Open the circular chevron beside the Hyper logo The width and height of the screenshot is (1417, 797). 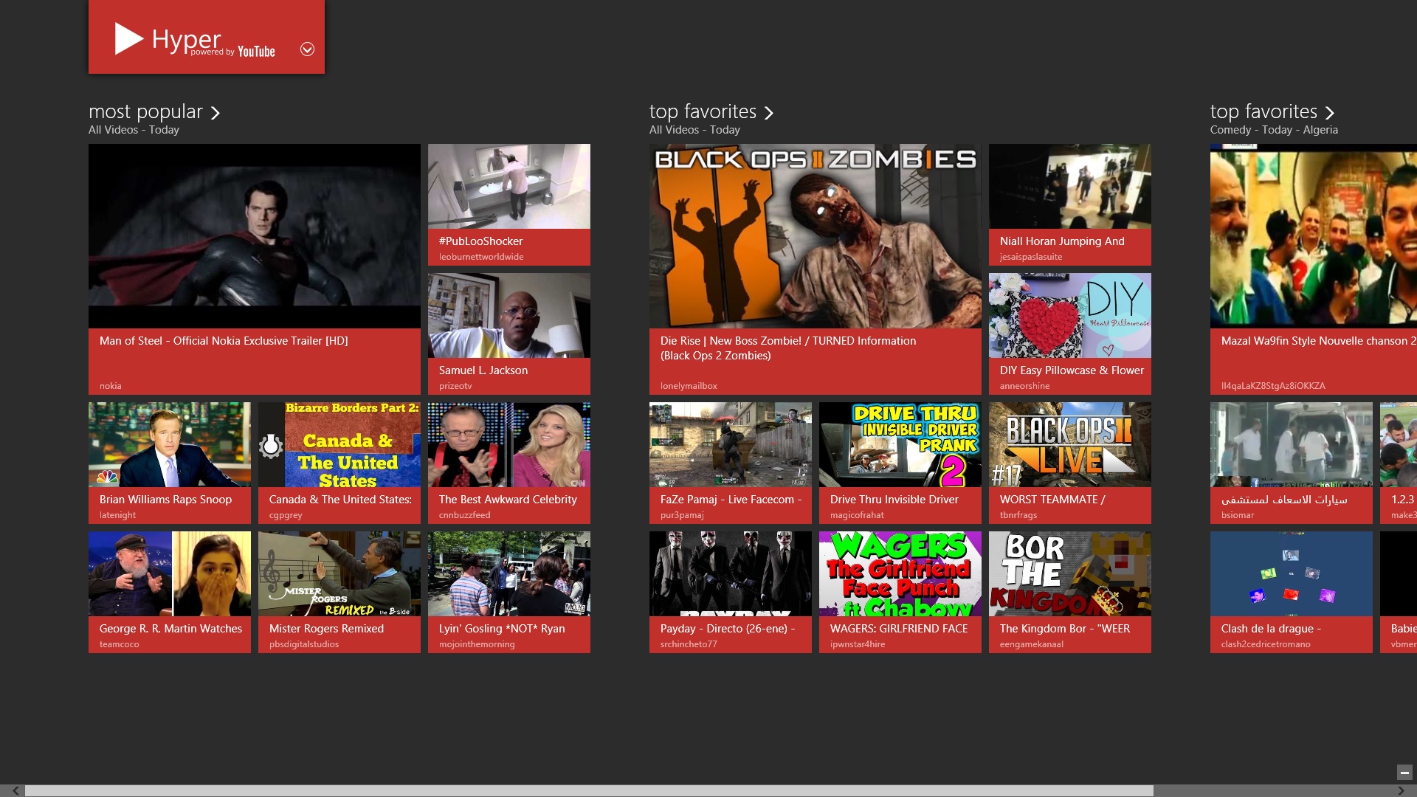[308, 49]
